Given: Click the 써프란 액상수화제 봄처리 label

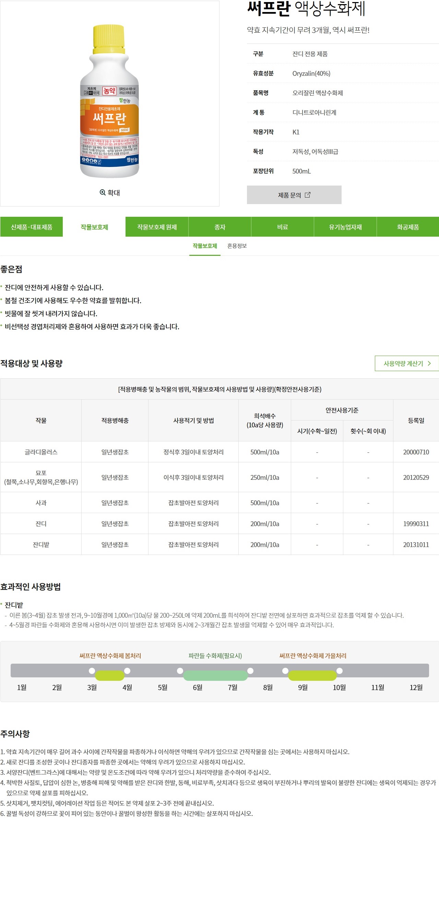Looking at the screenshot, I should click(x=110, y=656).
